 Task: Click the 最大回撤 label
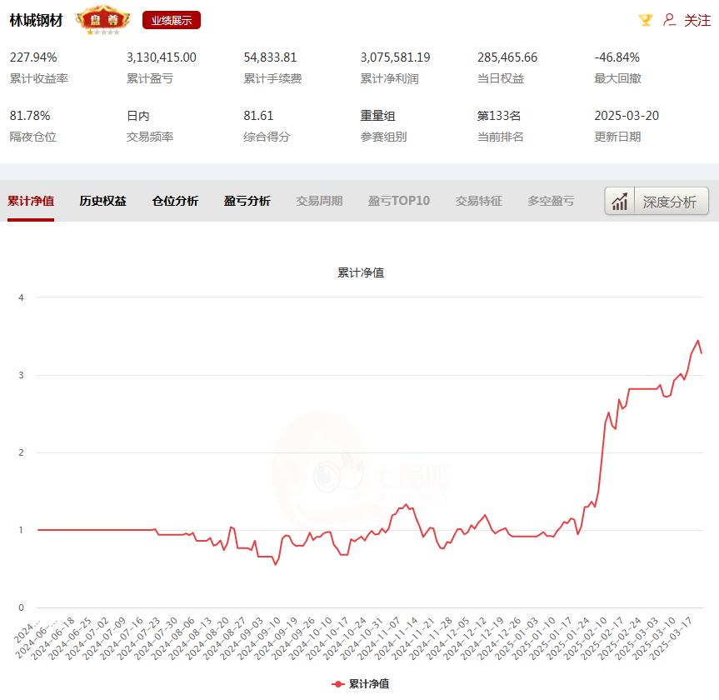(x=617, y=79)
